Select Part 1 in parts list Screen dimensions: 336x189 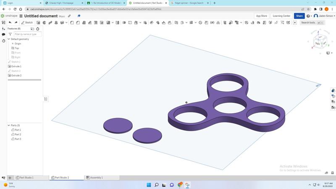click(18, 130)
